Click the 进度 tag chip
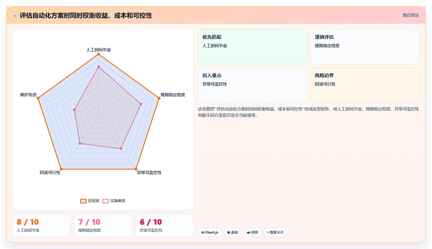Viewport: 432px width, 249px height. 252,232
